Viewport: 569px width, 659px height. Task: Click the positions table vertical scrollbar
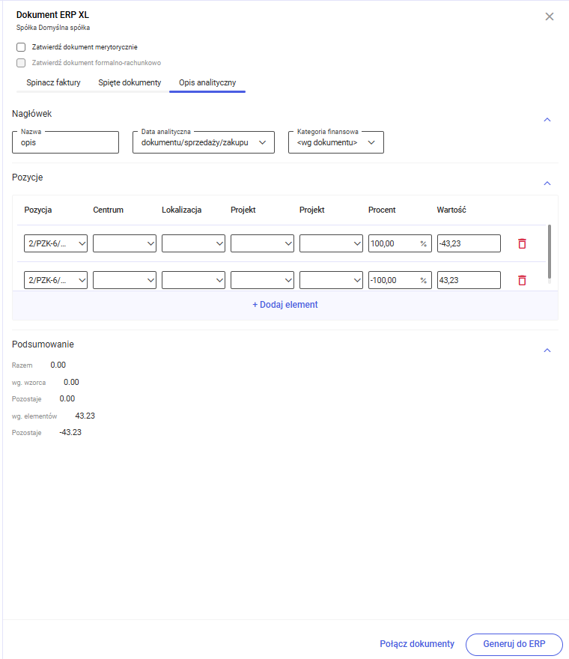(x=551, y=252)
